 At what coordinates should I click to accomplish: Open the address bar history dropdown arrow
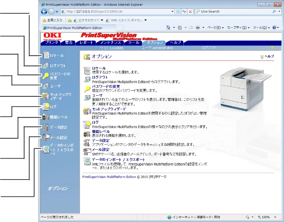tap(172, 12)
